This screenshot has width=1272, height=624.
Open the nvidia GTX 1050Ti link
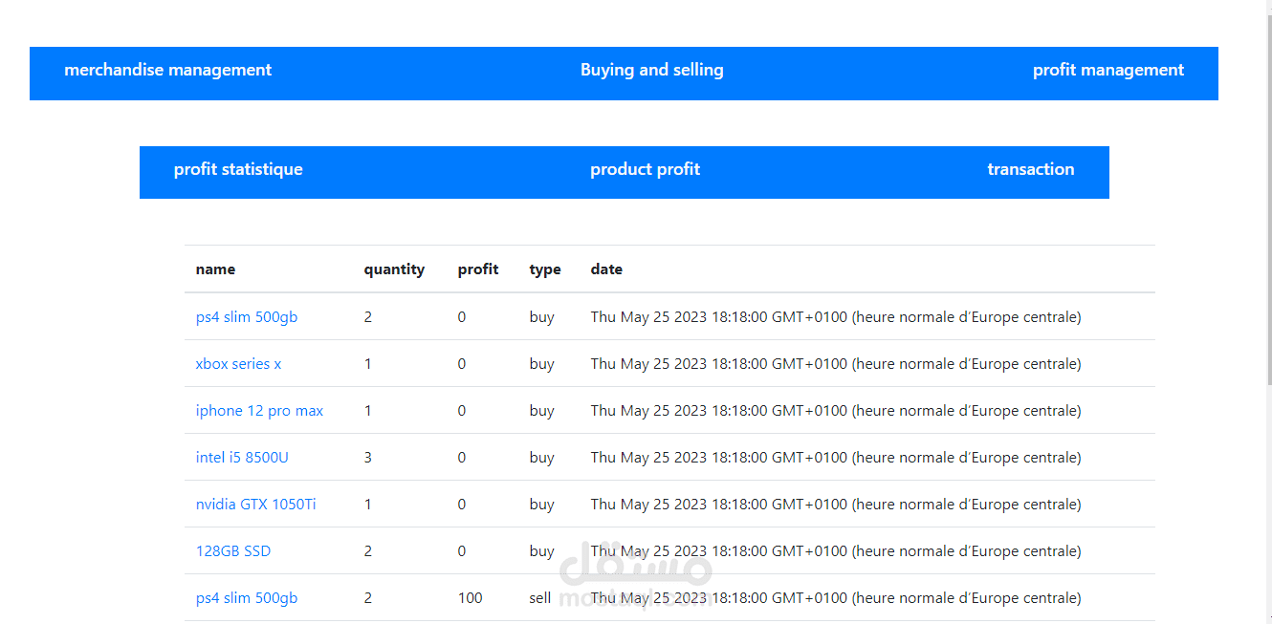point(255,505)
